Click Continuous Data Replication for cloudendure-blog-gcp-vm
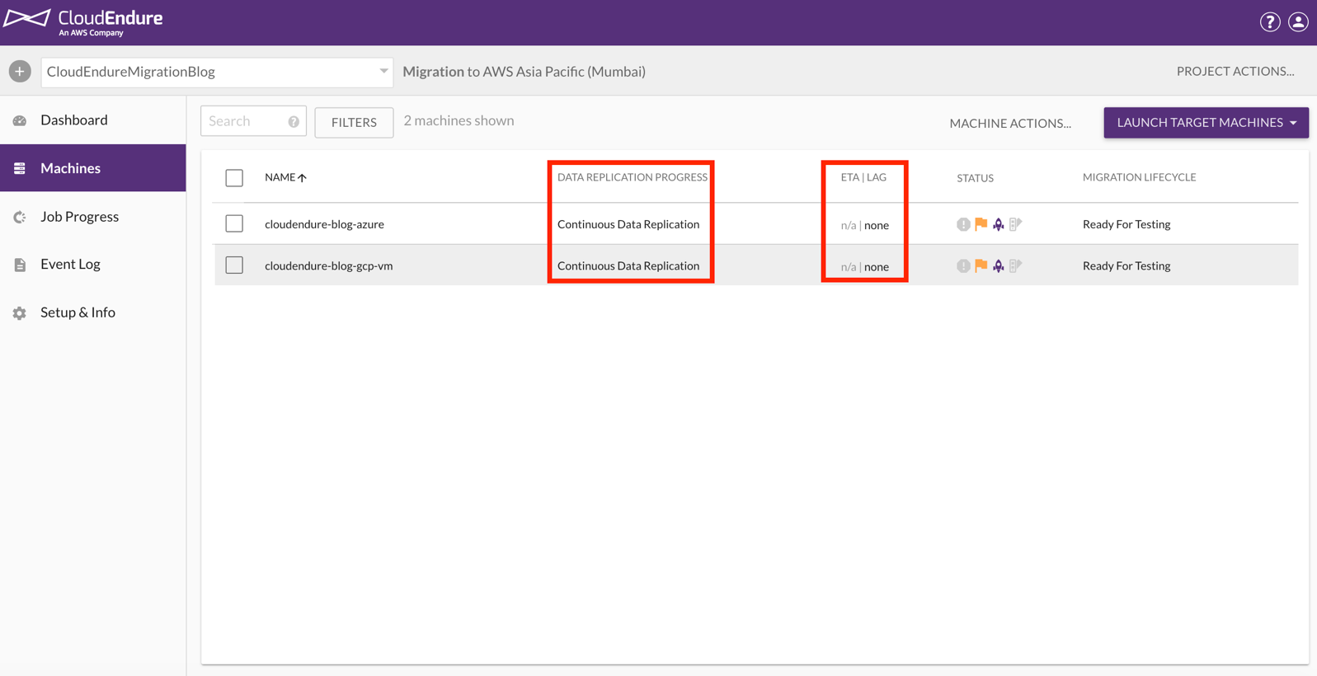1317x676 pixels. point(628,265)
